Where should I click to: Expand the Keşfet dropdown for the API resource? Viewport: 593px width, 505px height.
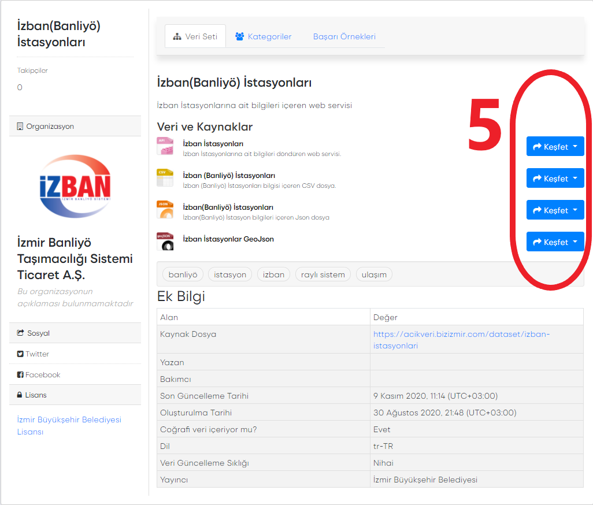(x=555, y=147)
